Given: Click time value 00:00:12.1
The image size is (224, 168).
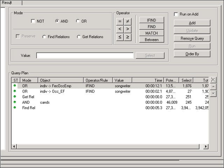Looking at the screenshot, I should [x=154, y=86].
